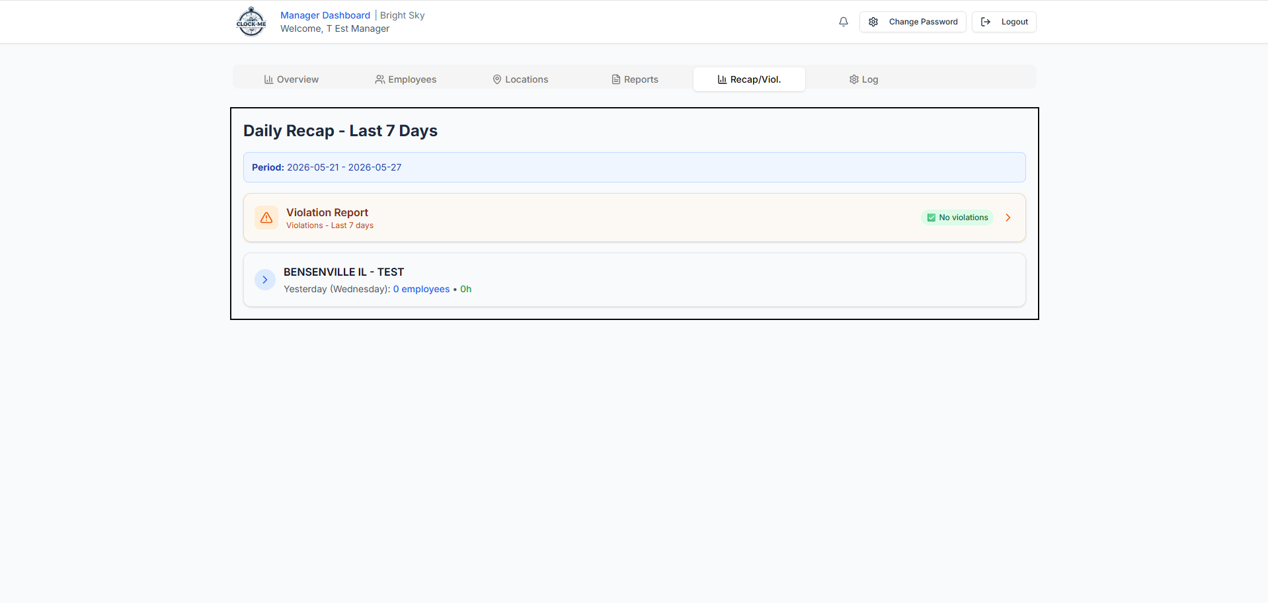
Task: Click the Welcome, T Est Manager text
Action: click(x=335, y=28)
